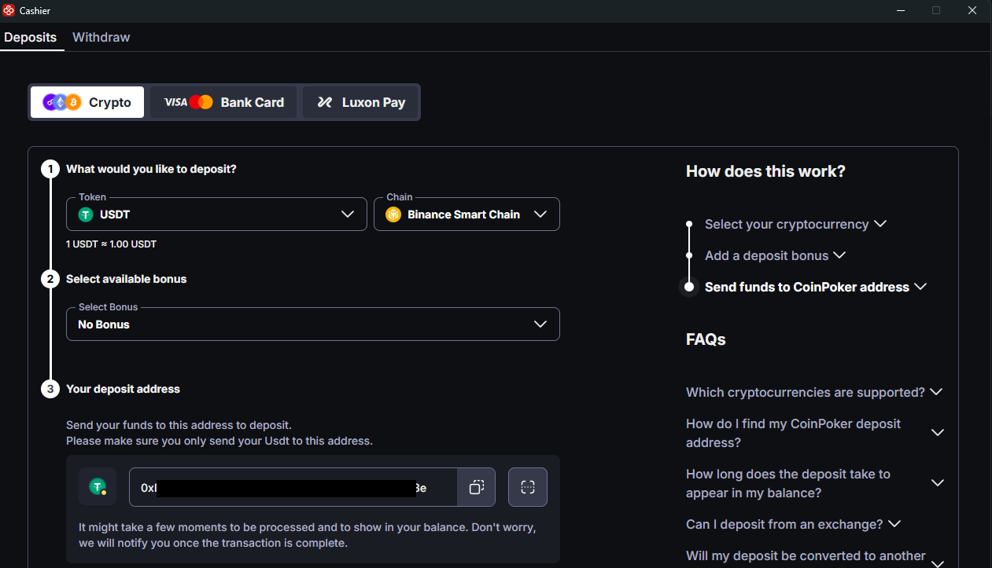Minimize the Cashier window

pyautogui.click(x=900, y=10)
